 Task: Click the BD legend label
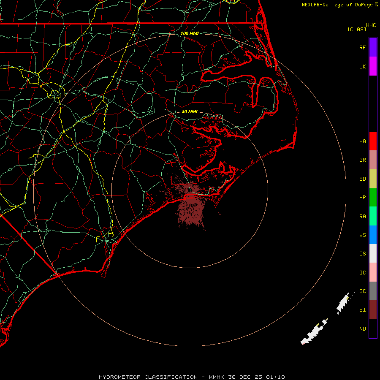(362, 179)
